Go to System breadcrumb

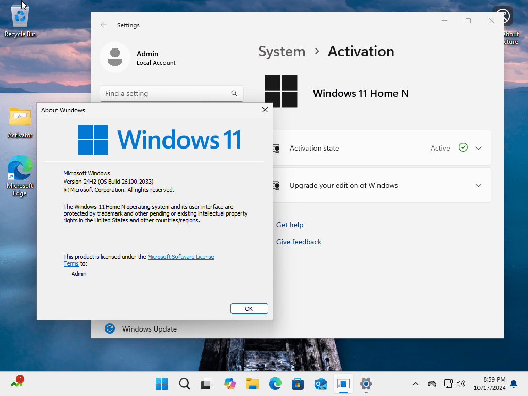tap(282, 52)
